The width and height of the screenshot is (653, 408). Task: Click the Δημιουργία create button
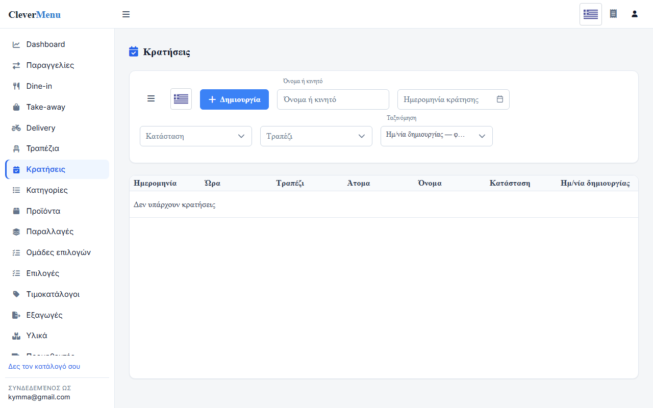(x=234, y=99)
